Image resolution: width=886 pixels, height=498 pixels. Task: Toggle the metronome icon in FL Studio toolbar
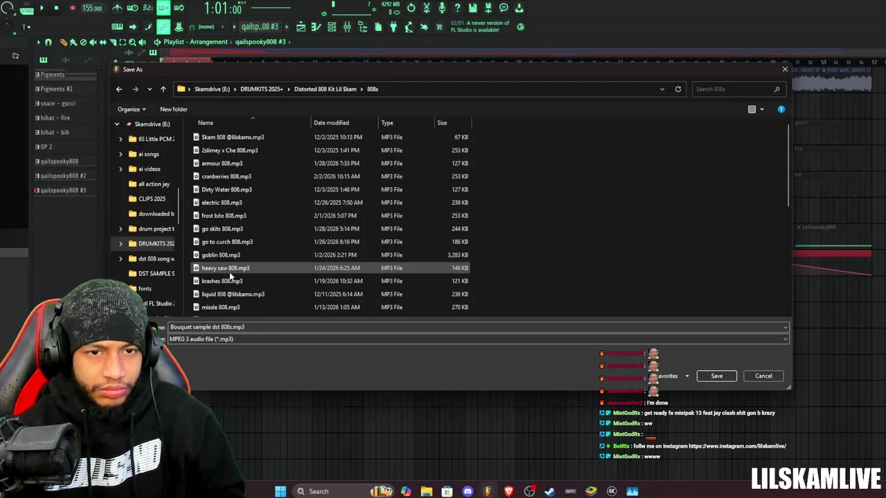(118, 8)
